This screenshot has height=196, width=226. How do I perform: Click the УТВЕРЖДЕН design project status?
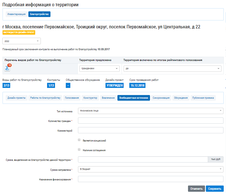(115, 85)
